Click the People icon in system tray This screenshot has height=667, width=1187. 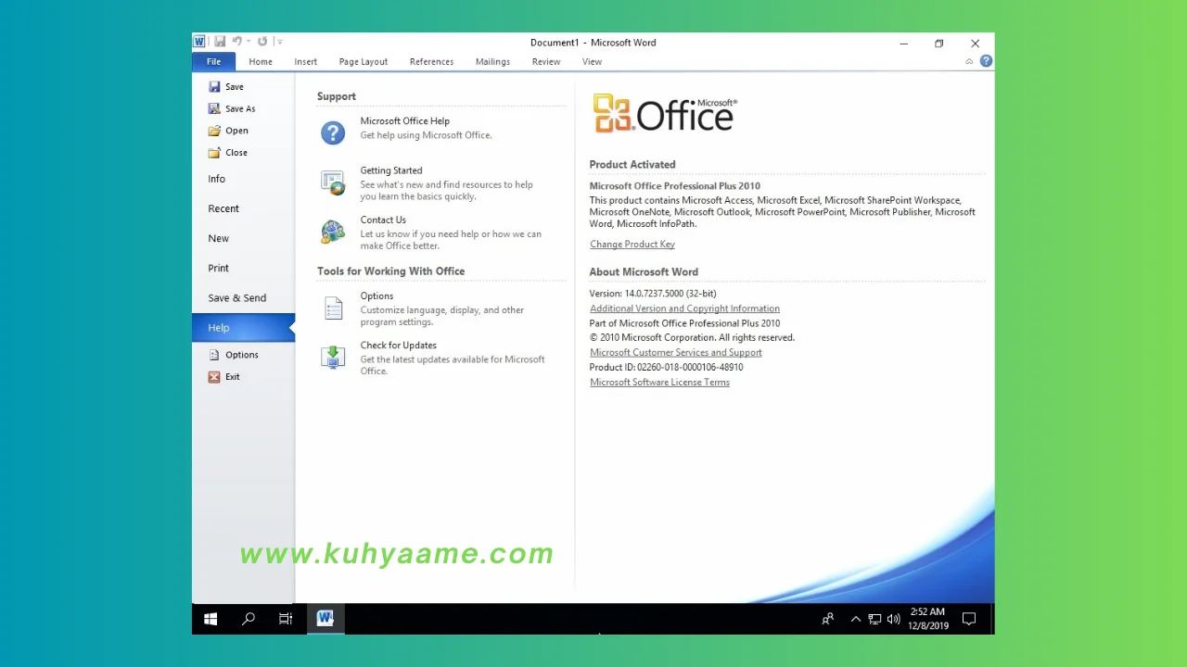click(x=828, y=619)
